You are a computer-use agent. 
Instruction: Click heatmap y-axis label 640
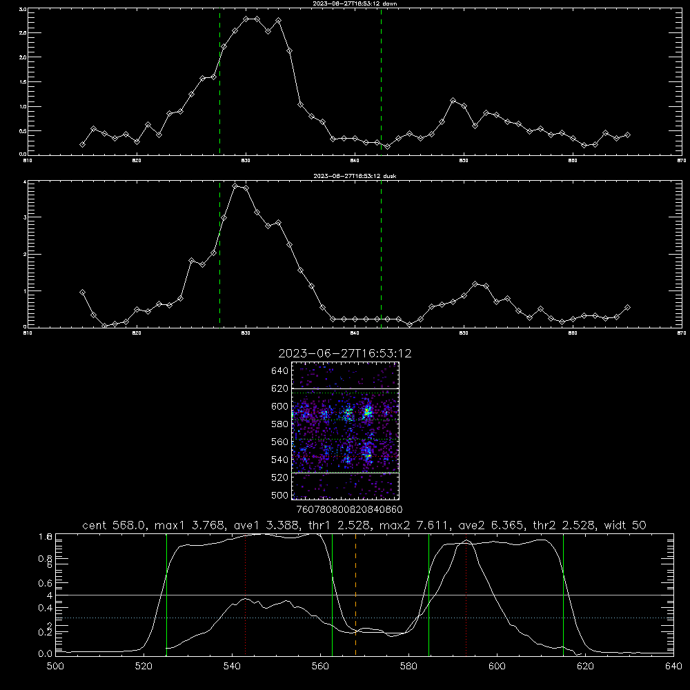[x=280, y=371]
